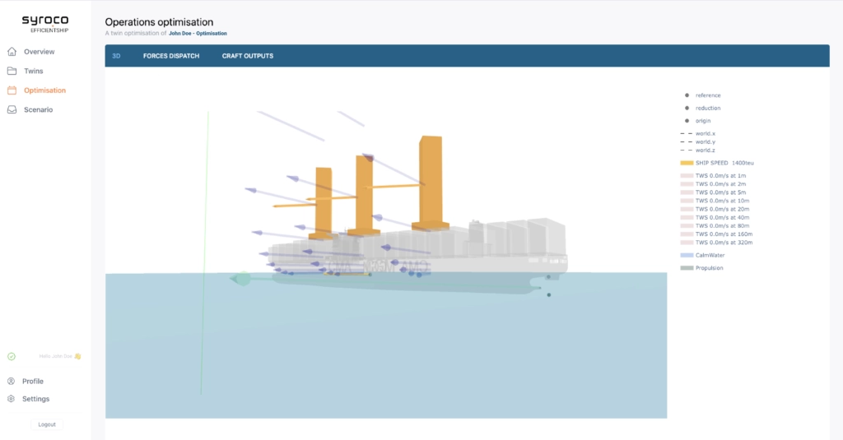
Task: Click the Twins folder icon
Action: [12, 71]
